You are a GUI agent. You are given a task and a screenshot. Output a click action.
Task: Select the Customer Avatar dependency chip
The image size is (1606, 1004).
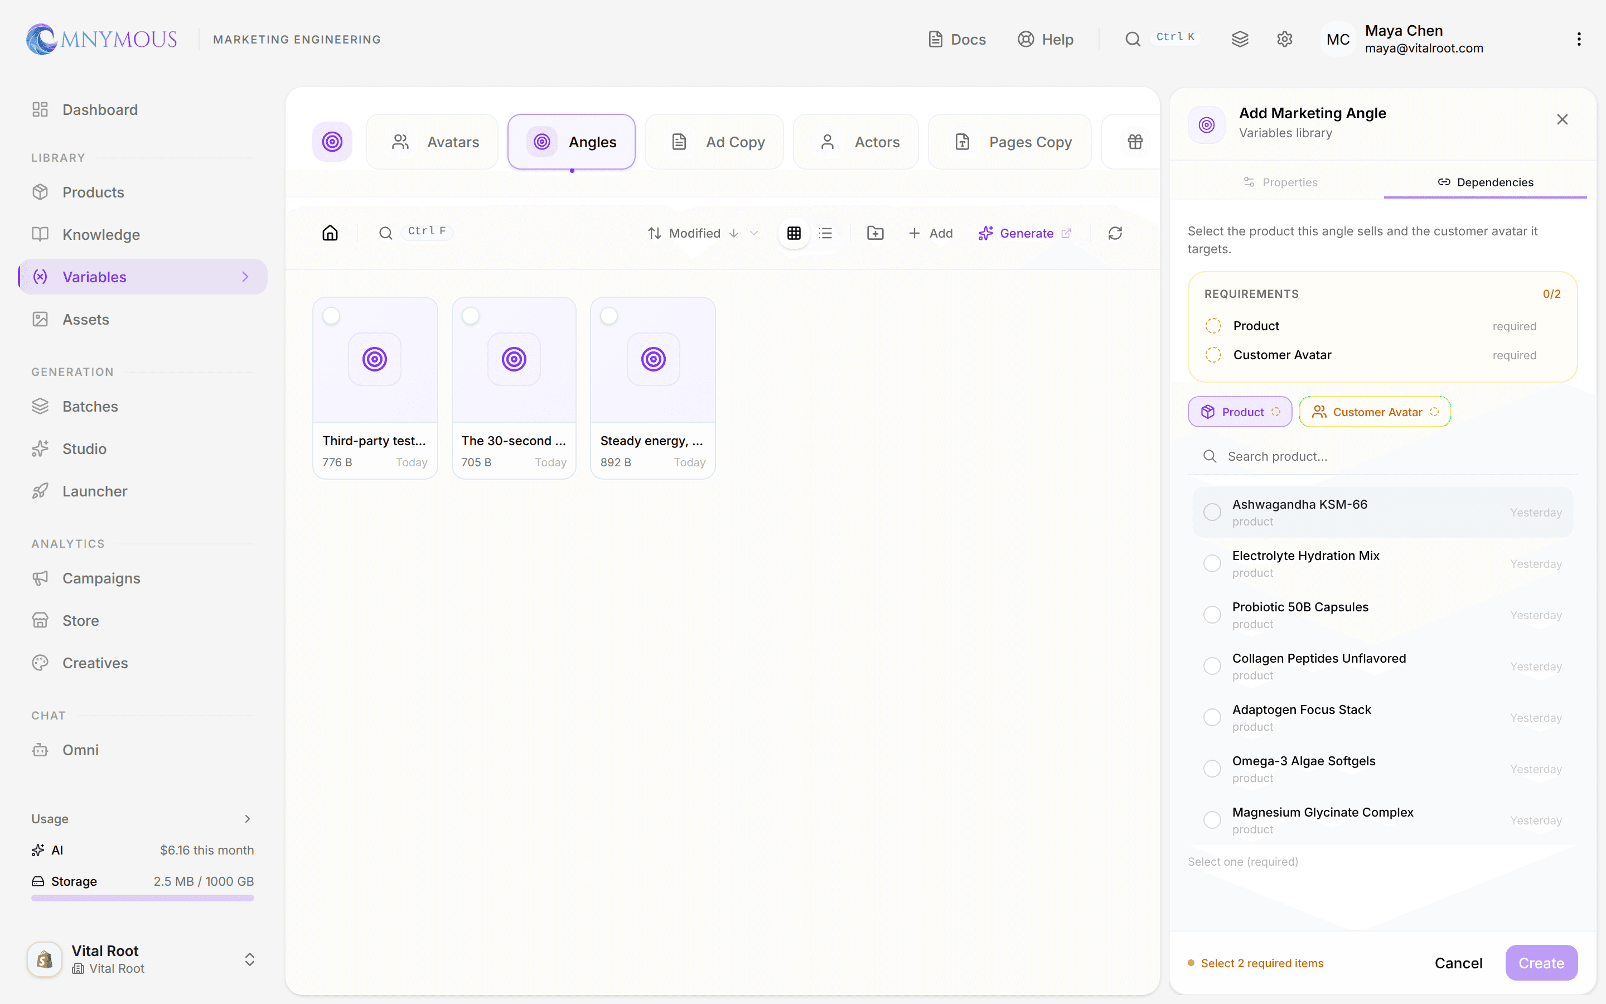point(1375,412)
